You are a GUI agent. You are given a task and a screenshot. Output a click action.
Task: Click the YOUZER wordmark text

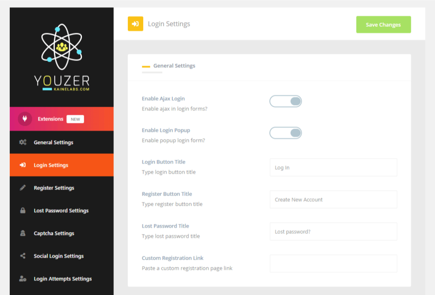point(62,81)
